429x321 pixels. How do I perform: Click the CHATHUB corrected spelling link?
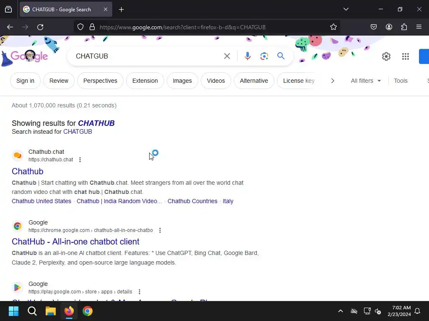coord(96,123)
